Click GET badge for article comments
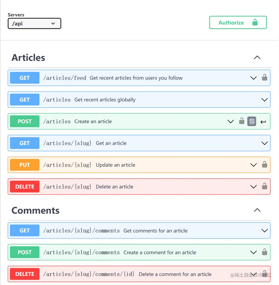Screen dimensions: 279x285 pyautogui.click(x=25, y=231)
